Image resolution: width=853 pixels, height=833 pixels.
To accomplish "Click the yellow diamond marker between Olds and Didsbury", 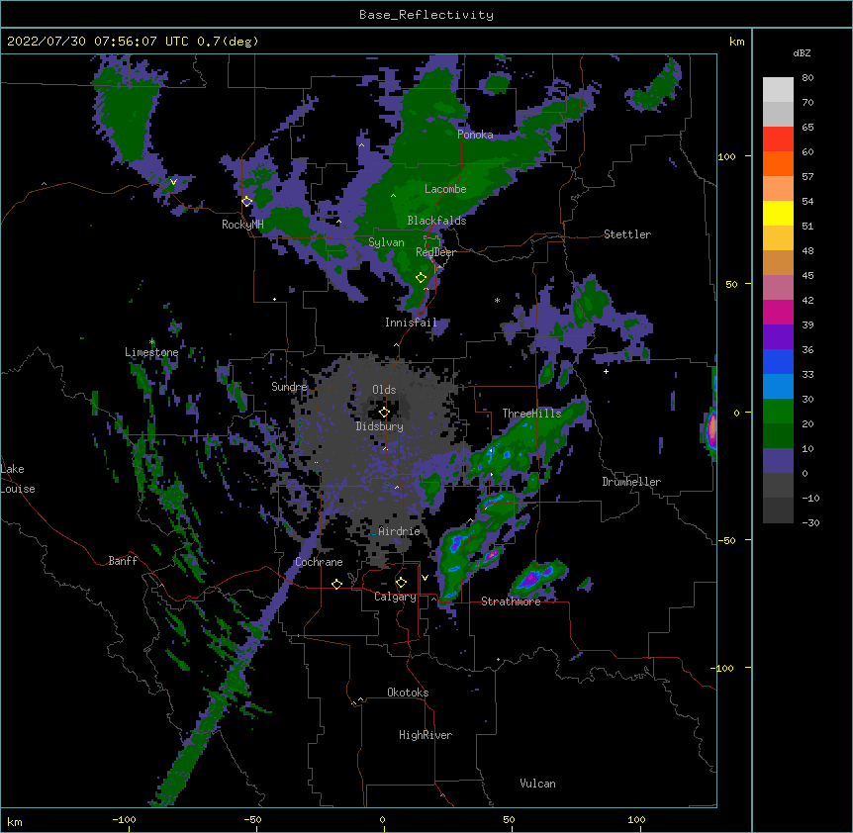I will click(384, 413).
